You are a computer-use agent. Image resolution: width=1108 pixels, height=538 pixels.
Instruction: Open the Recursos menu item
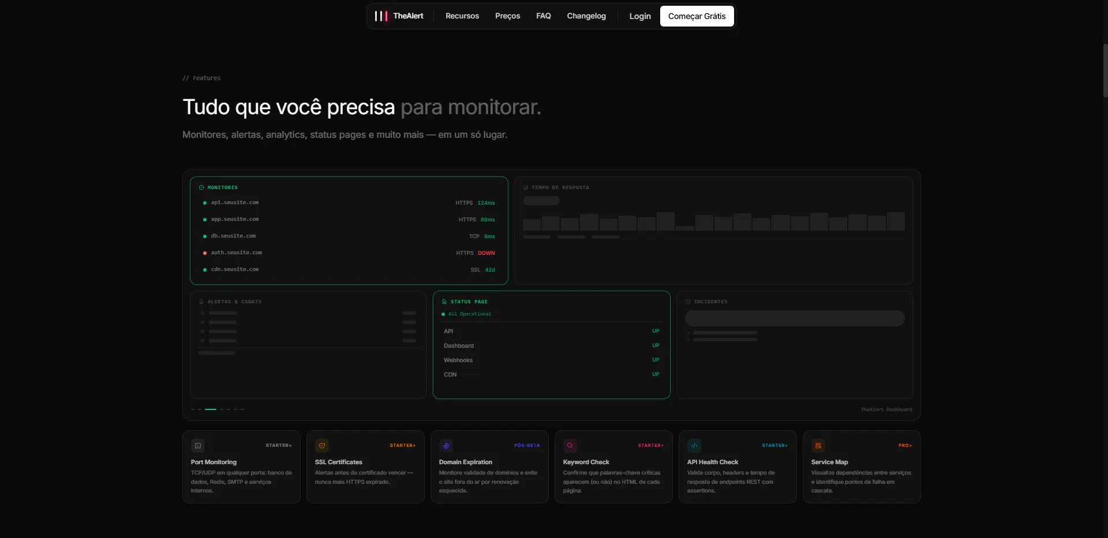[x=462, y=16]
